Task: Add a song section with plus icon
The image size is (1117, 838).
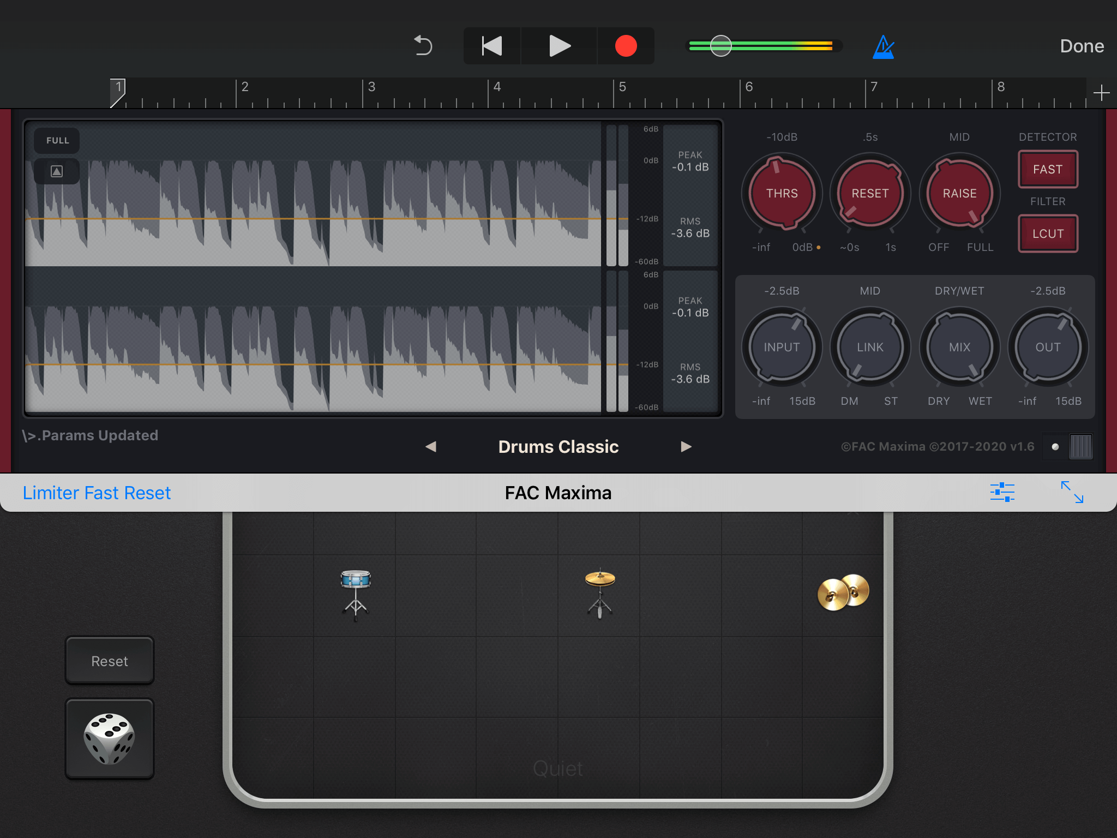Action: [1101, 93]
